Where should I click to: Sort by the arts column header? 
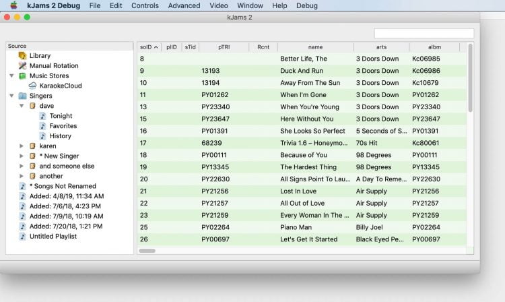[x=381, y=47]
